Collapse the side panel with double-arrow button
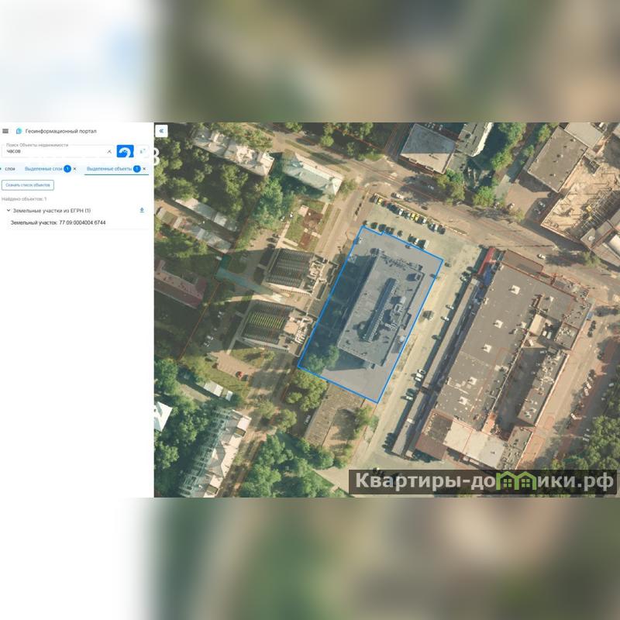The width and height of the screenshot is (620, 620). pos(161,131)
